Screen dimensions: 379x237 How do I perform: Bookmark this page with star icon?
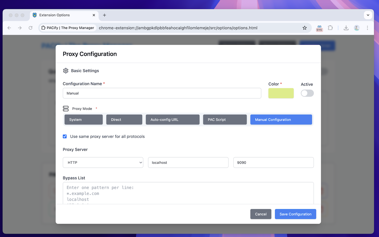pyautogui.click(x=305, y=28)
